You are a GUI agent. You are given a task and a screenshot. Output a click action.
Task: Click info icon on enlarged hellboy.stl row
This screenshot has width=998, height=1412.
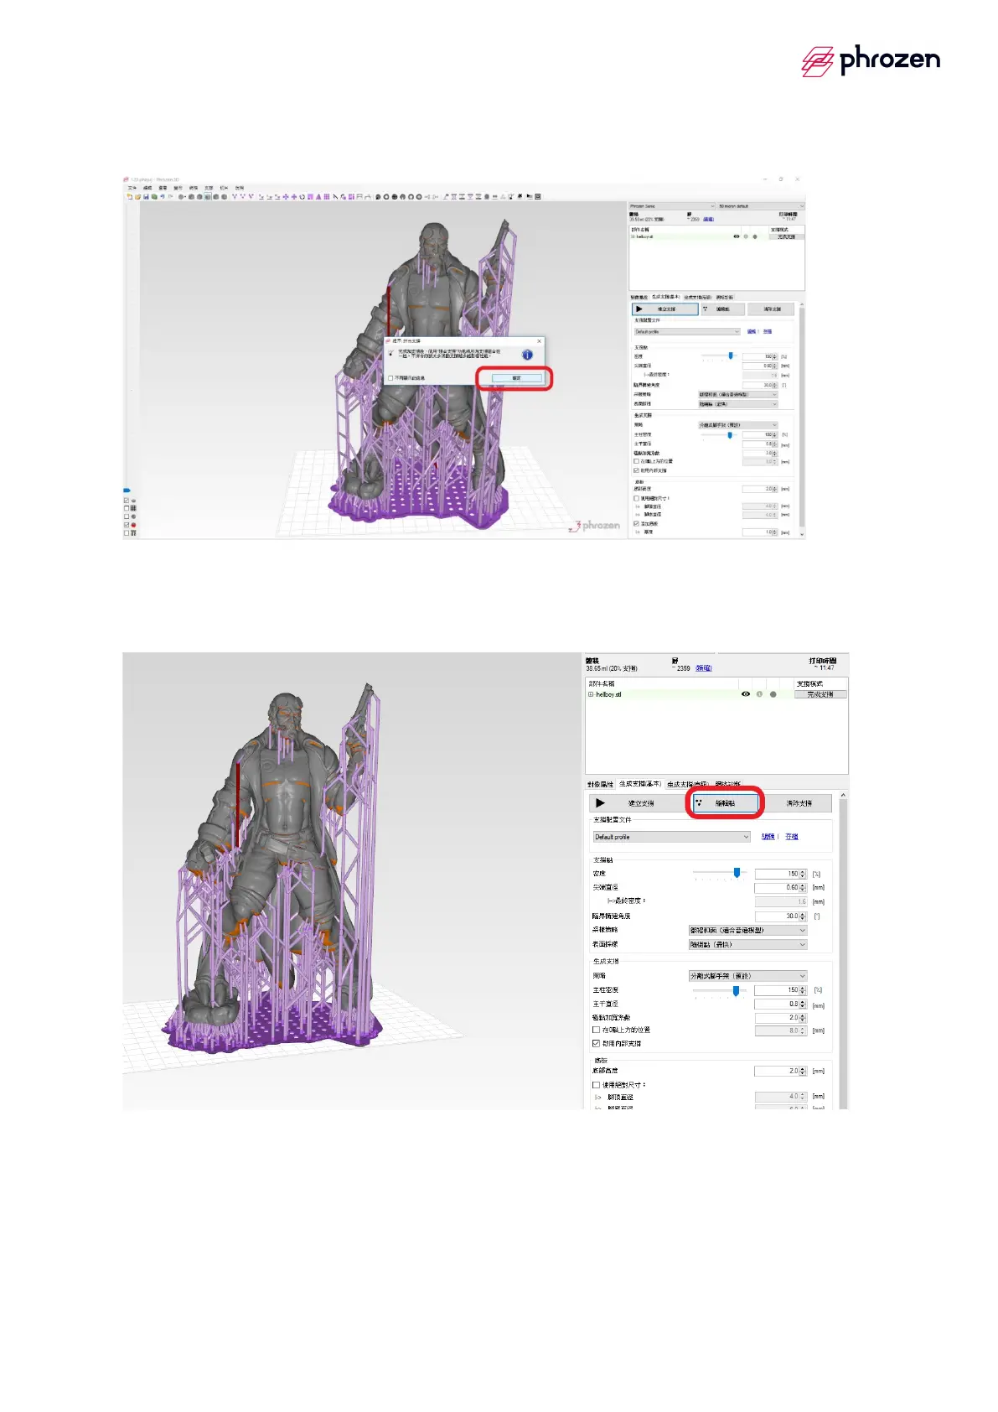tap(759, 694)
